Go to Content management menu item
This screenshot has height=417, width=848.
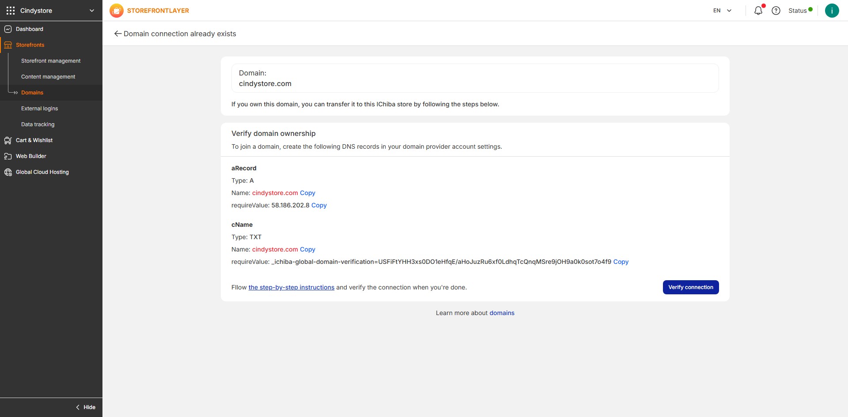tap(48, 77)
